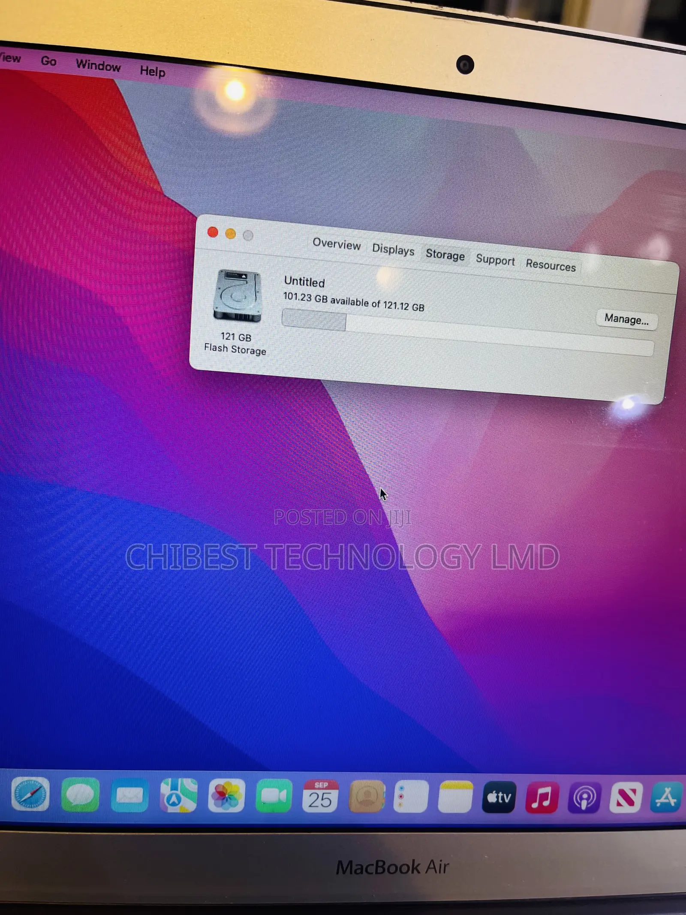
Task: Open Music app in dock
Action: point(542,797)
